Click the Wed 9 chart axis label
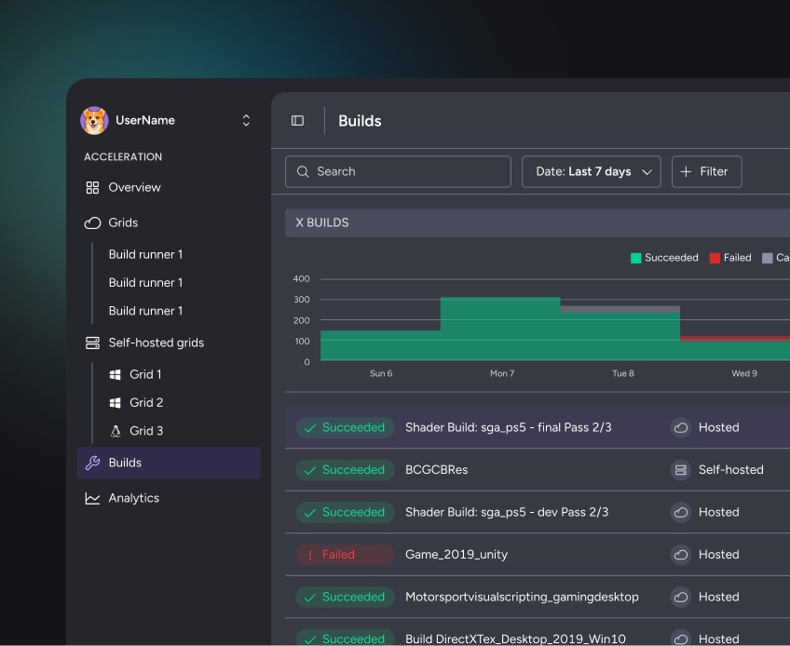The image size is (790, 646). [x=744, y=373]
